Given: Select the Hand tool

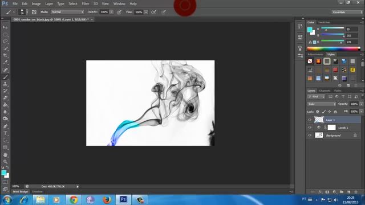Looking at the screenshot, I should [5, 155].
